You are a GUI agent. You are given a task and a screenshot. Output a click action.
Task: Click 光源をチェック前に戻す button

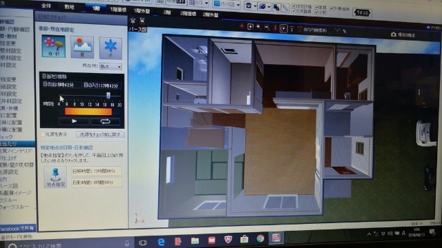pyautogui.click(x=100, y=134)
